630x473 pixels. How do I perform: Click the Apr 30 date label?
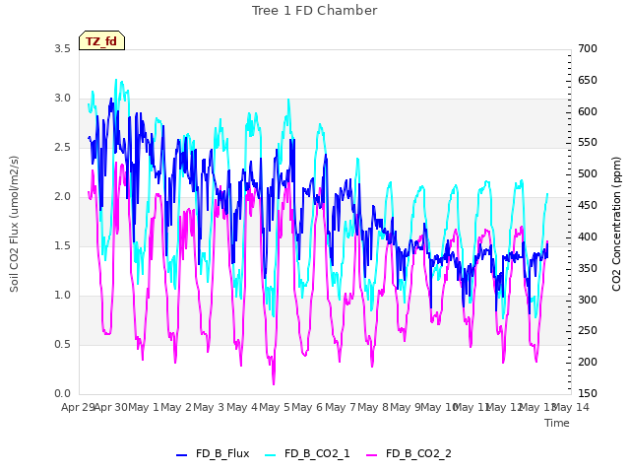click(x=111, y=407)
